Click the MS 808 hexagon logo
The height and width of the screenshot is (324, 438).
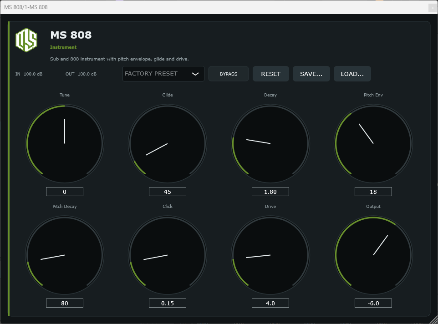click(x=26, y=40)
